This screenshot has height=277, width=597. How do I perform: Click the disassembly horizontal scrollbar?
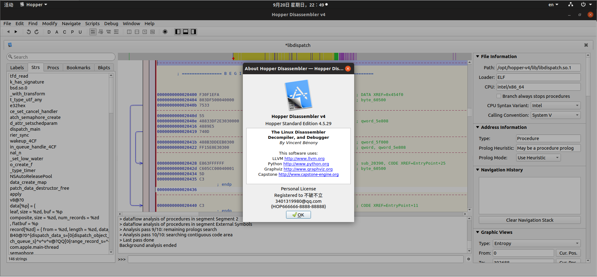[292, 214]
